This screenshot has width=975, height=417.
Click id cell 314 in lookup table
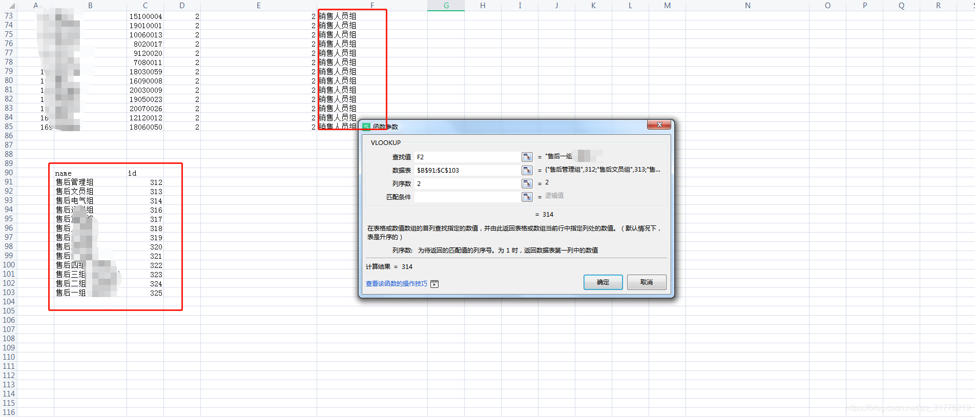click(x=145, y=201)
